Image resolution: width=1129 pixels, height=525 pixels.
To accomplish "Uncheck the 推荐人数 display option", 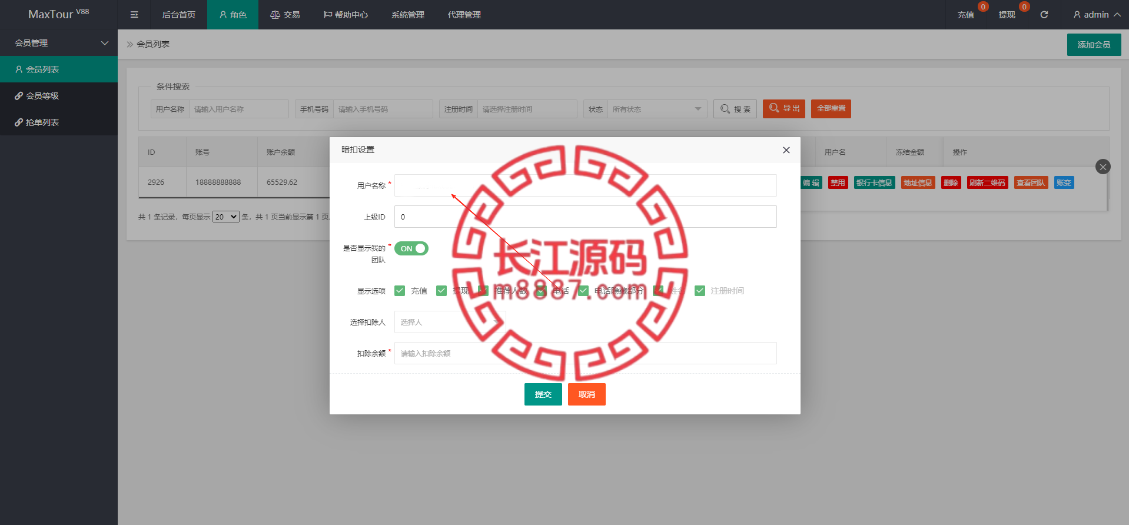I will (483, 291).
